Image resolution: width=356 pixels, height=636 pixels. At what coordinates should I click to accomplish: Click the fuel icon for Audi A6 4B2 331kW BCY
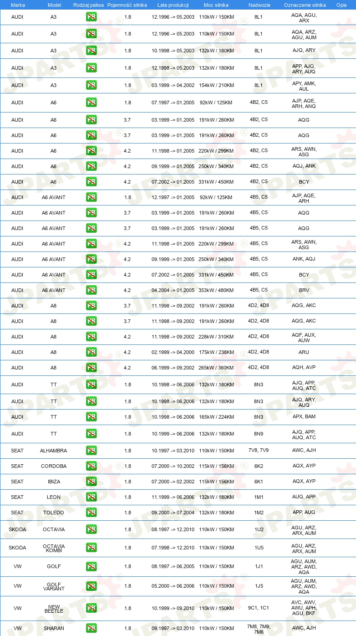pyautogui.click(x=91, y=182)
